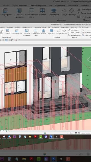The image size is (91, 162).
Task: Open the customize quick access toolbar arrow
Action: coord(19,40)
